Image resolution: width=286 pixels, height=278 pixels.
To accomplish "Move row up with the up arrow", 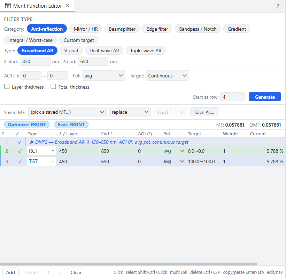I will (x=48, y=272).
